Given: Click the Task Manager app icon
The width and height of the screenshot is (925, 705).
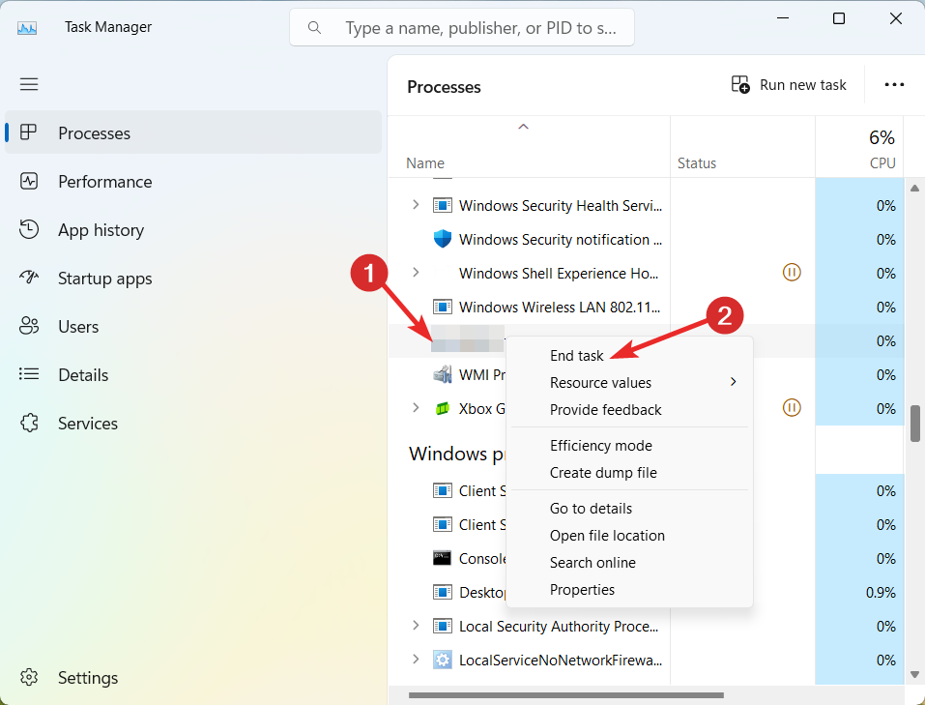Looking at the screenshot, I should click(27, 28).
